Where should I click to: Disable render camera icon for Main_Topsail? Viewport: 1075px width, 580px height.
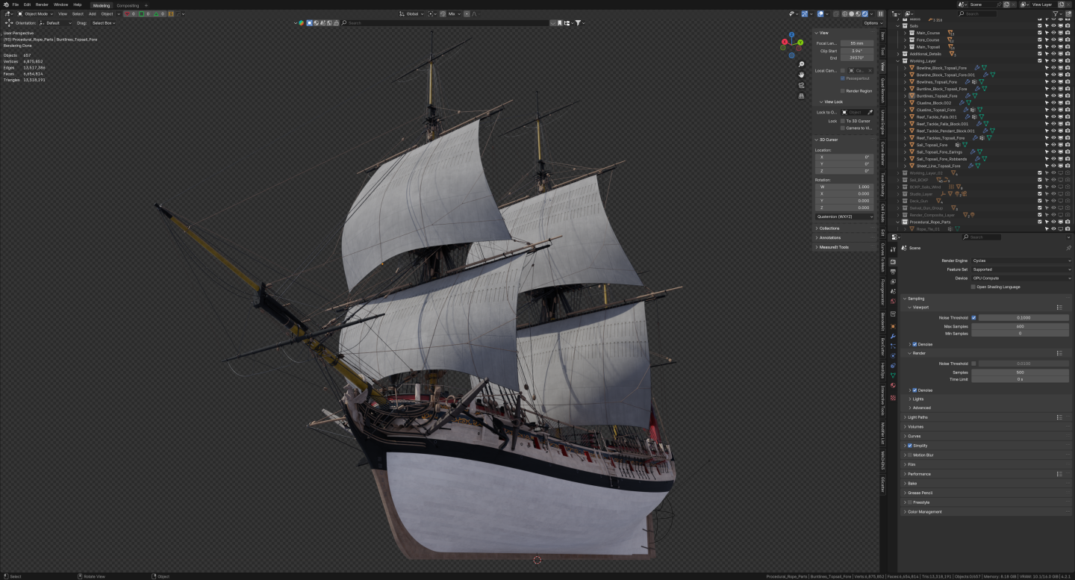(x=1068, y=47)
